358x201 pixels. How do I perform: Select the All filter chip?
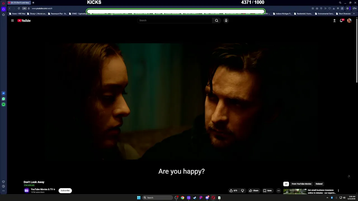(286, 184)
